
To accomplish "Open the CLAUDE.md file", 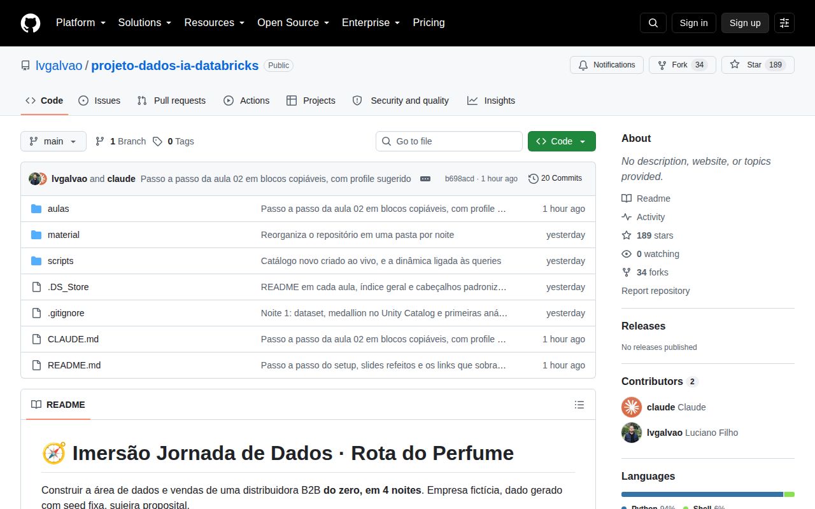I will 73,339.
